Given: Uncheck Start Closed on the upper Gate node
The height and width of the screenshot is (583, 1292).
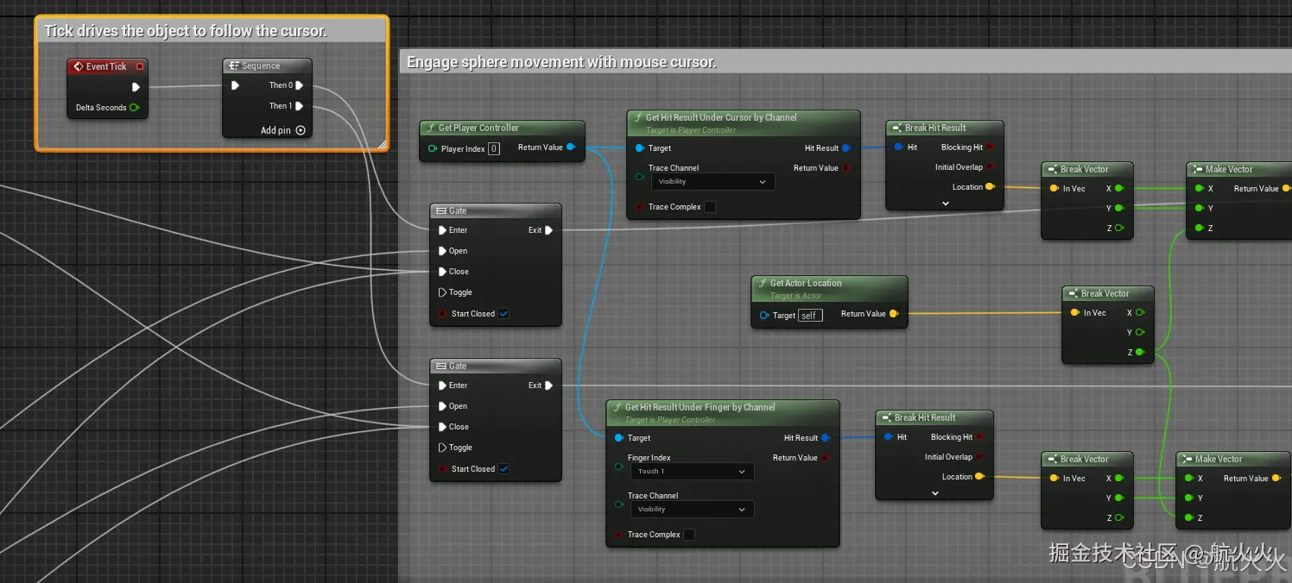Looking at the screenshot, I should [x=503, y=314].
